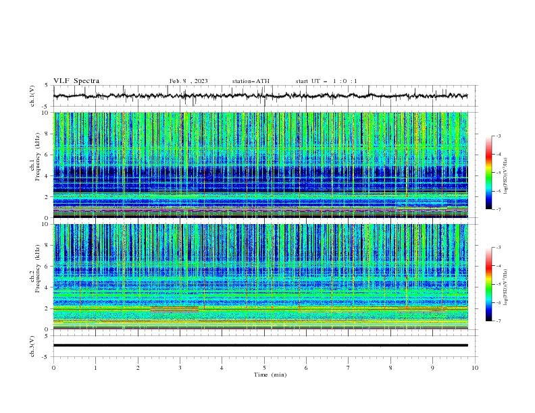Click the "-3" tick on ch.1 colorbar

(x=498, y=136)
